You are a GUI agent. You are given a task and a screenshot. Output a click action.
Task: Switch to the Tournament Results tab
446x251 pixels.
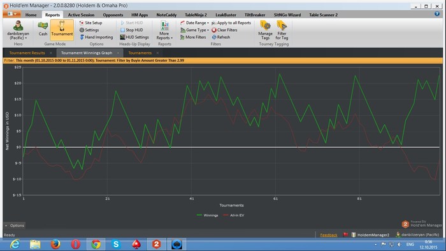coord(27,53)
